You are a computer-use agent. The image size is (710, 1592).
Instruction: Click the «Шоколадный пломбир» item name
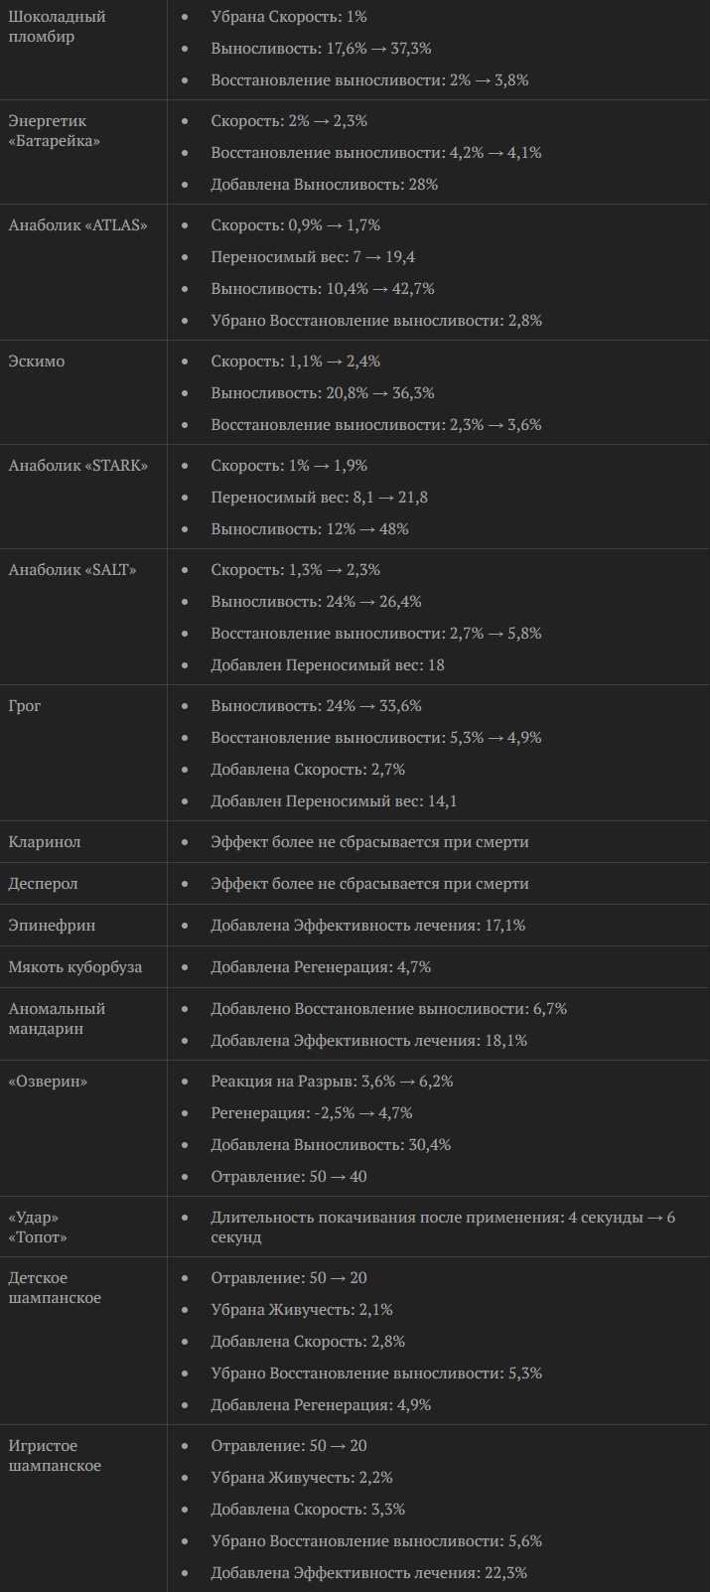57,27
